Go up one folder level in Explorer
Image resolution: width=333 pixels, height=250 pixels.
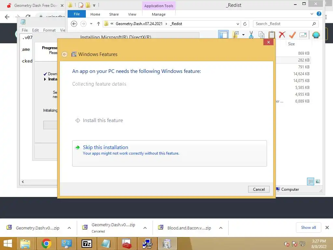coord(98,24)
